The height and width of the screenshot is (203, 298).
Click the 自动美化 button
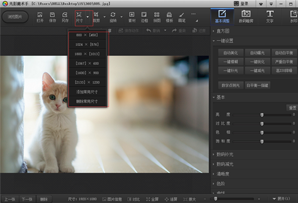(x=229, y=52)
